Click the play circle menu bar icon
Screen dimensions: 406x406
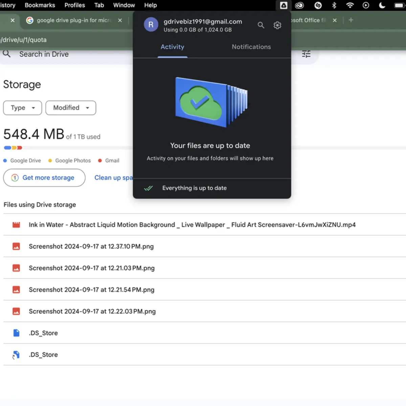coord(366,5)
